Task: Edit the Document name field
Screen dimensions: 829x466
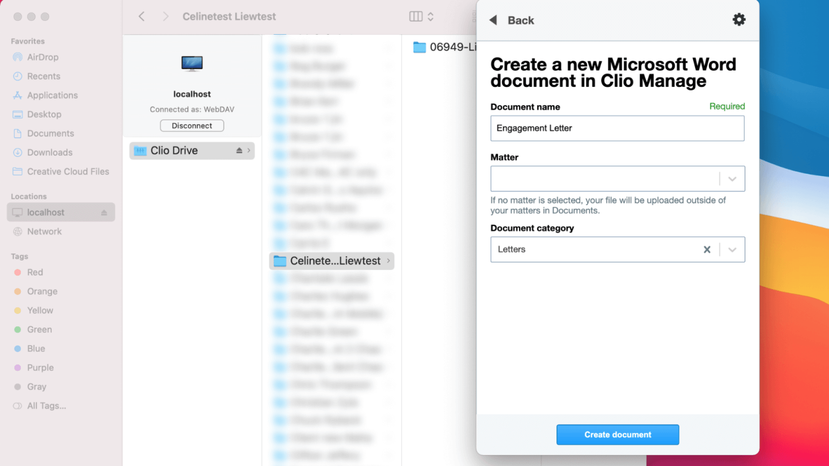Action: [x=617, y=128]
